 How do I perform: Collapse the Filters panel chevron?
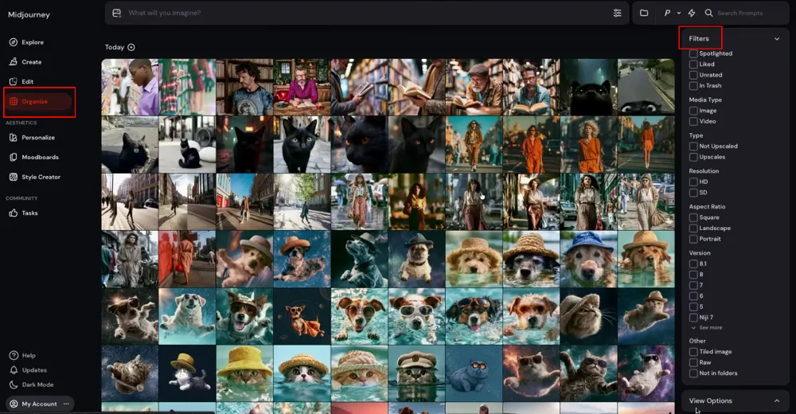777,38
